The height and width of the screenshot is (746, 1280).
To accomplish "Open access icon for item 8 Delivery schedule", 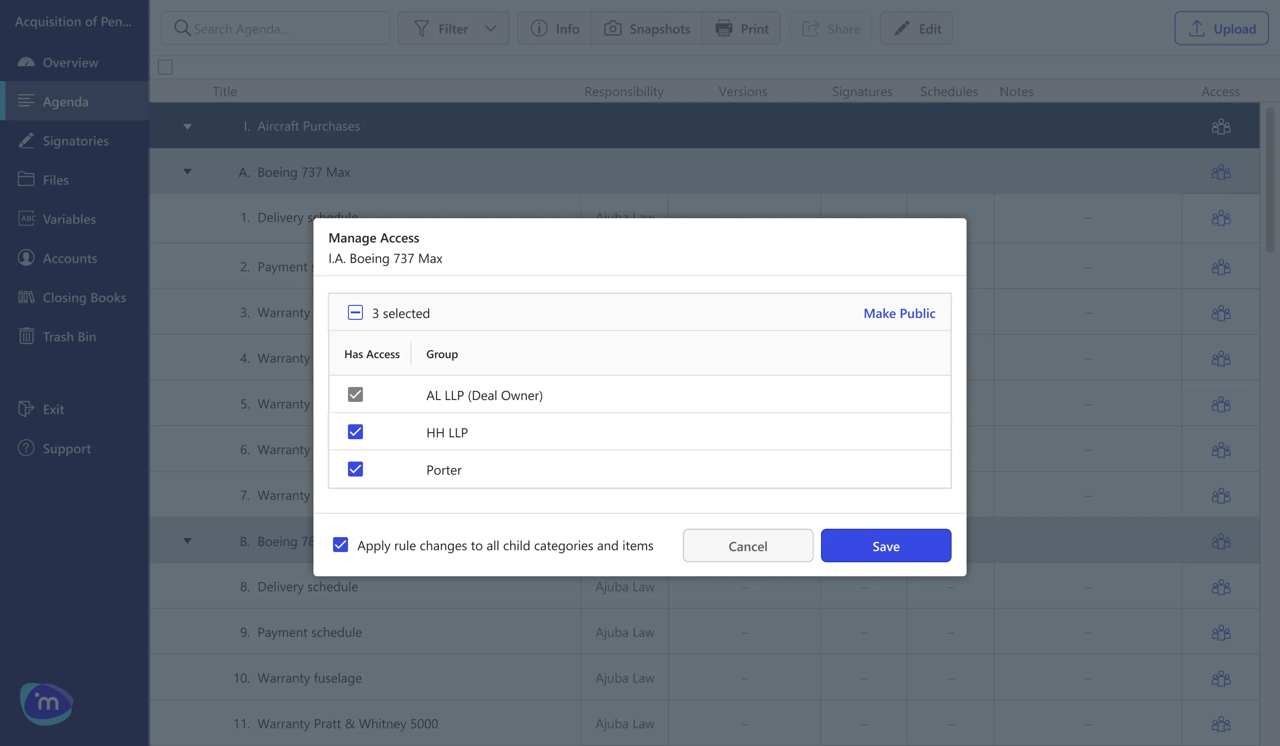I will [x=1221, y=587].
